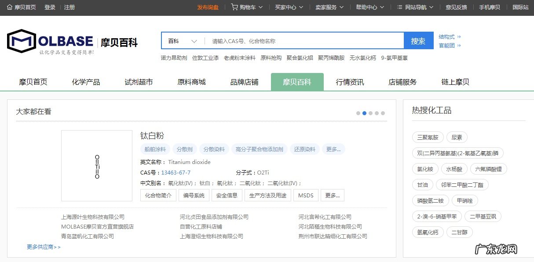Open site navigation via the list icon

click(x=399, y=7)
